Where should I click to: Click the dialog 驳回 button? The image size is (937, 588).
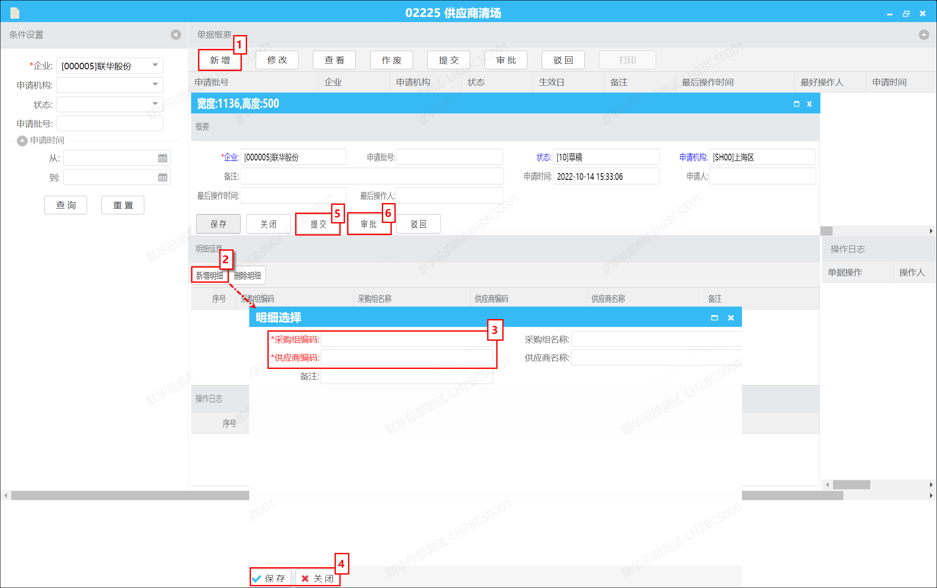point(418,224)
